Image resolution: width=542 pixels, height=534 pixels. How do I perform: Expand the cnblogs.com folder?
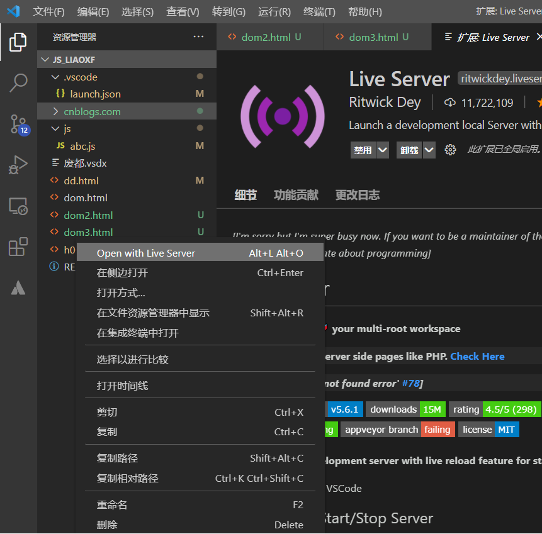(x=55, y=111)
